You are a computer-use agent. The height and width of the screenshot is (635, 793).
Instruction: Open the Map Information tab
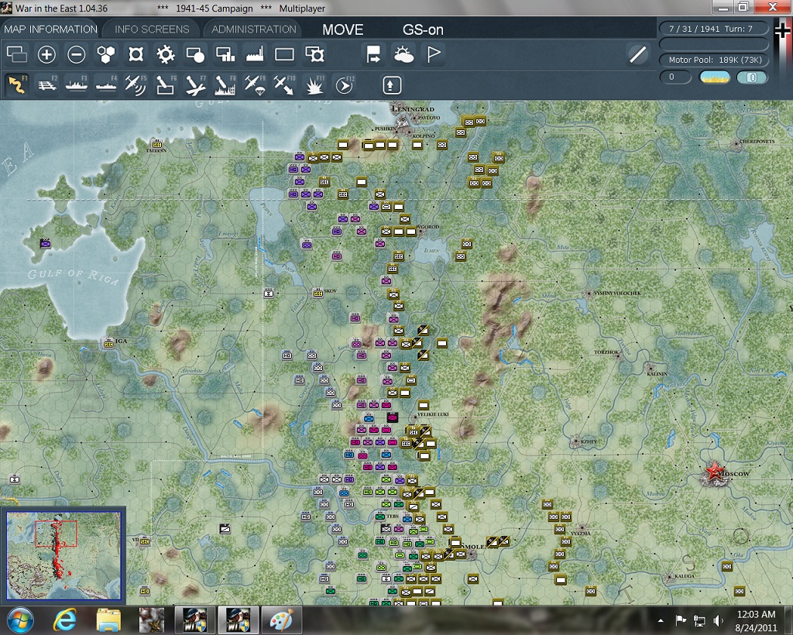(50, 29)
